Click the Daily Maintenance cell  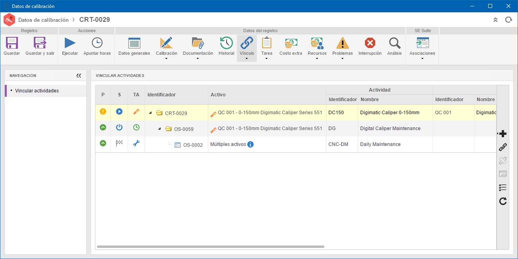click(x=395, y=144)
